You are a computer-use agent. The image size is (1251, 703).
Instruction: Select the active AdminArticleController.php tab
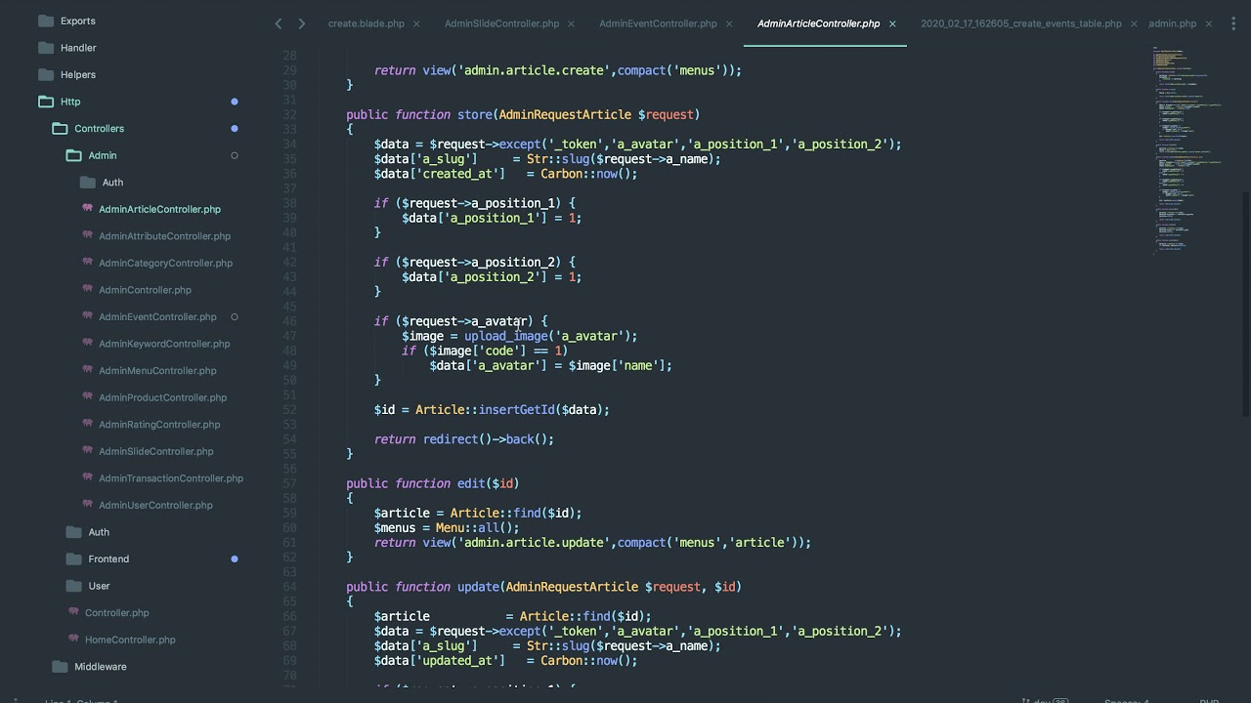tap(818, 23)
